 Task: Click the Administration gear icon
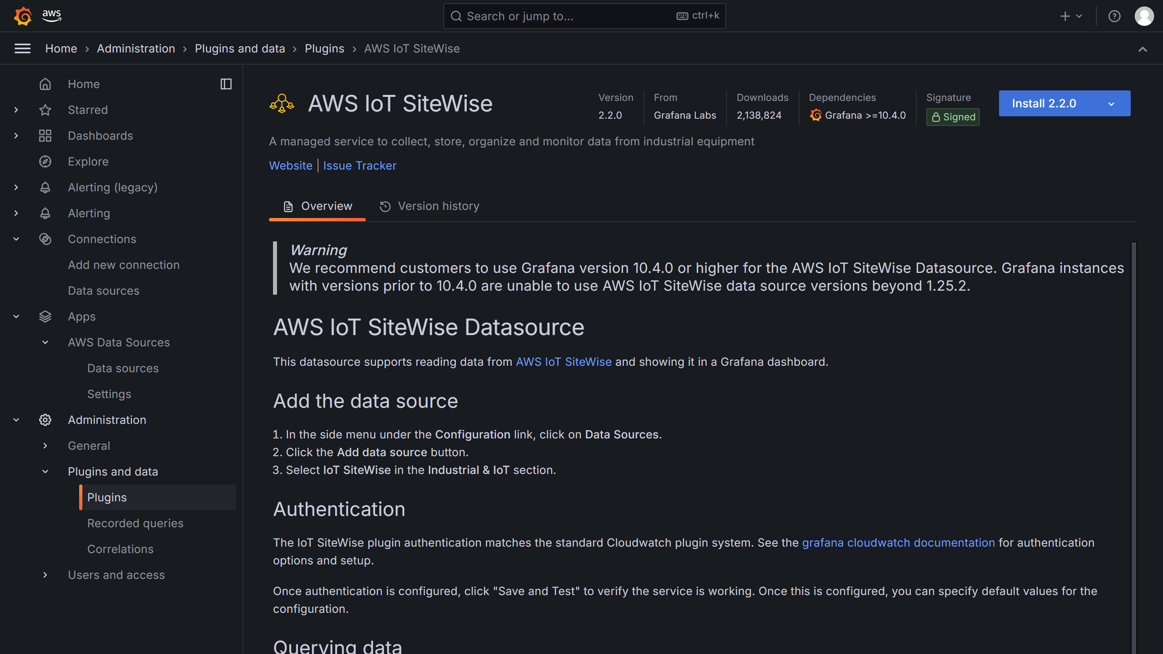[x=45, y=420]
